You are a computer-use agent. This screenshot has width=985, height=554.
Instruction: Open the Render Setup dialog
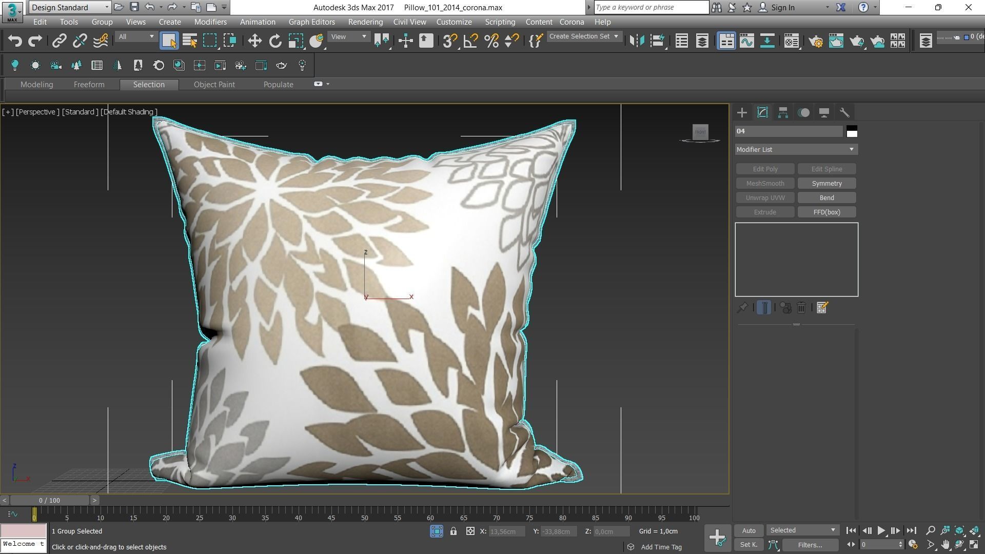pyautogui.click(x=816, y=41)
